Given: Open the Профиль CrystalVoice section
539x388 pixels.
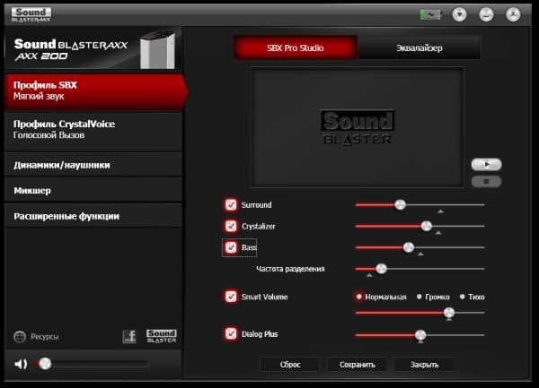Looking at the screenshot, I should pyautogui.click(x=93, y=130).
